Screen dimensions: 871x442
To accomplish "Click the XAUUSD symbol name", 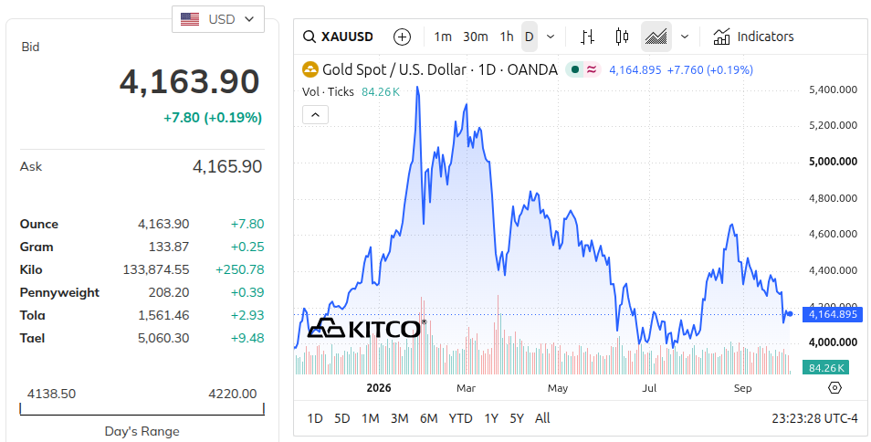I will point(347,37).
